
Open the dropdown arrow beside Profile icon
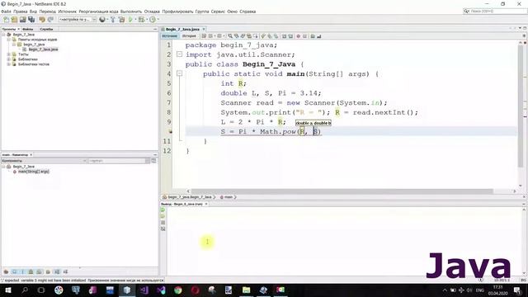158,20
